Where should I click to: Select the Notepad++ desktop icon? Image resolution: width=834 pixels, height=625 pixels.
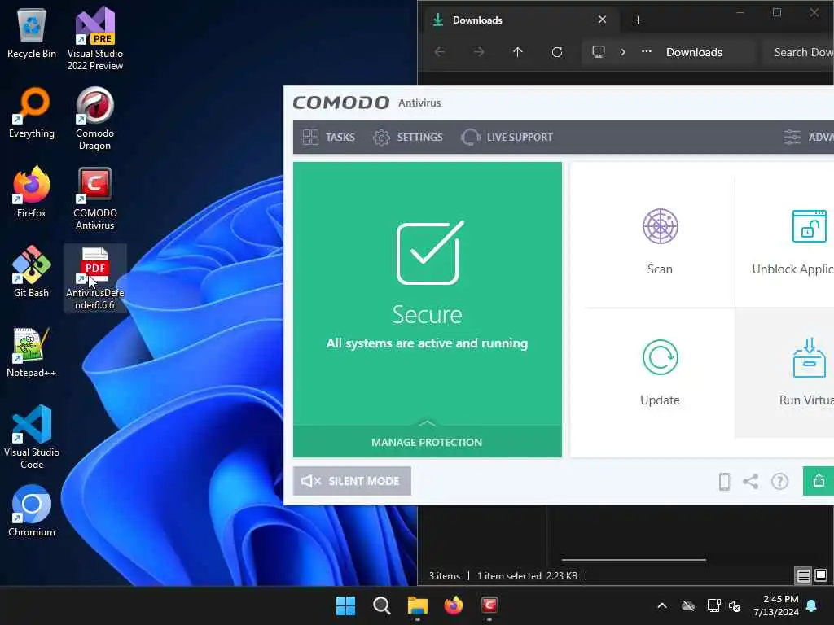32,352
